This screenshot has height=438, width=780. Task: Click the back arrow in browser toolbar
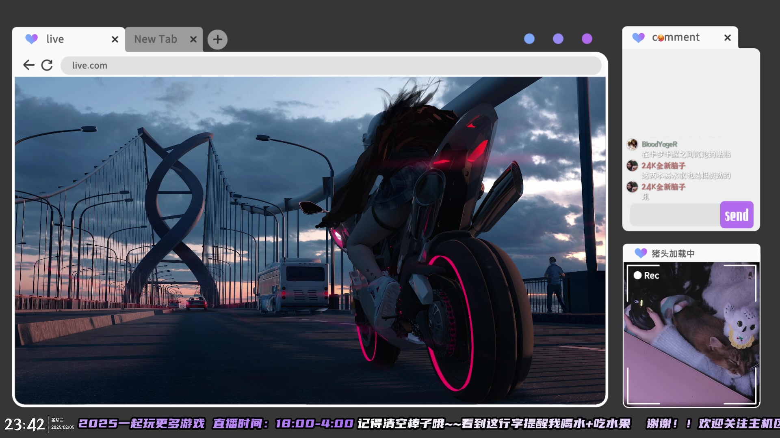[28, 65]
